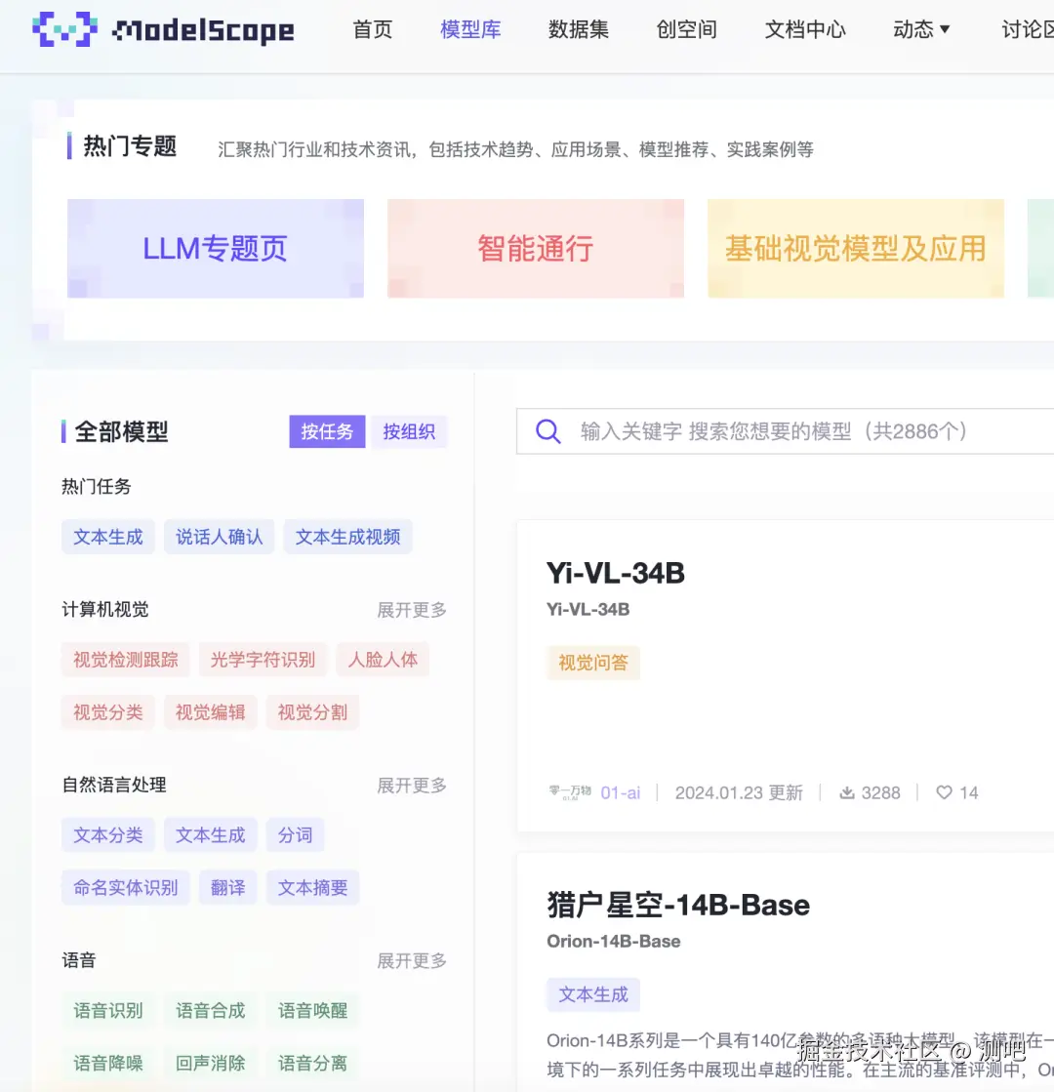
Task: Switch to 按任务 view
Action: click(x=327, y=431)
